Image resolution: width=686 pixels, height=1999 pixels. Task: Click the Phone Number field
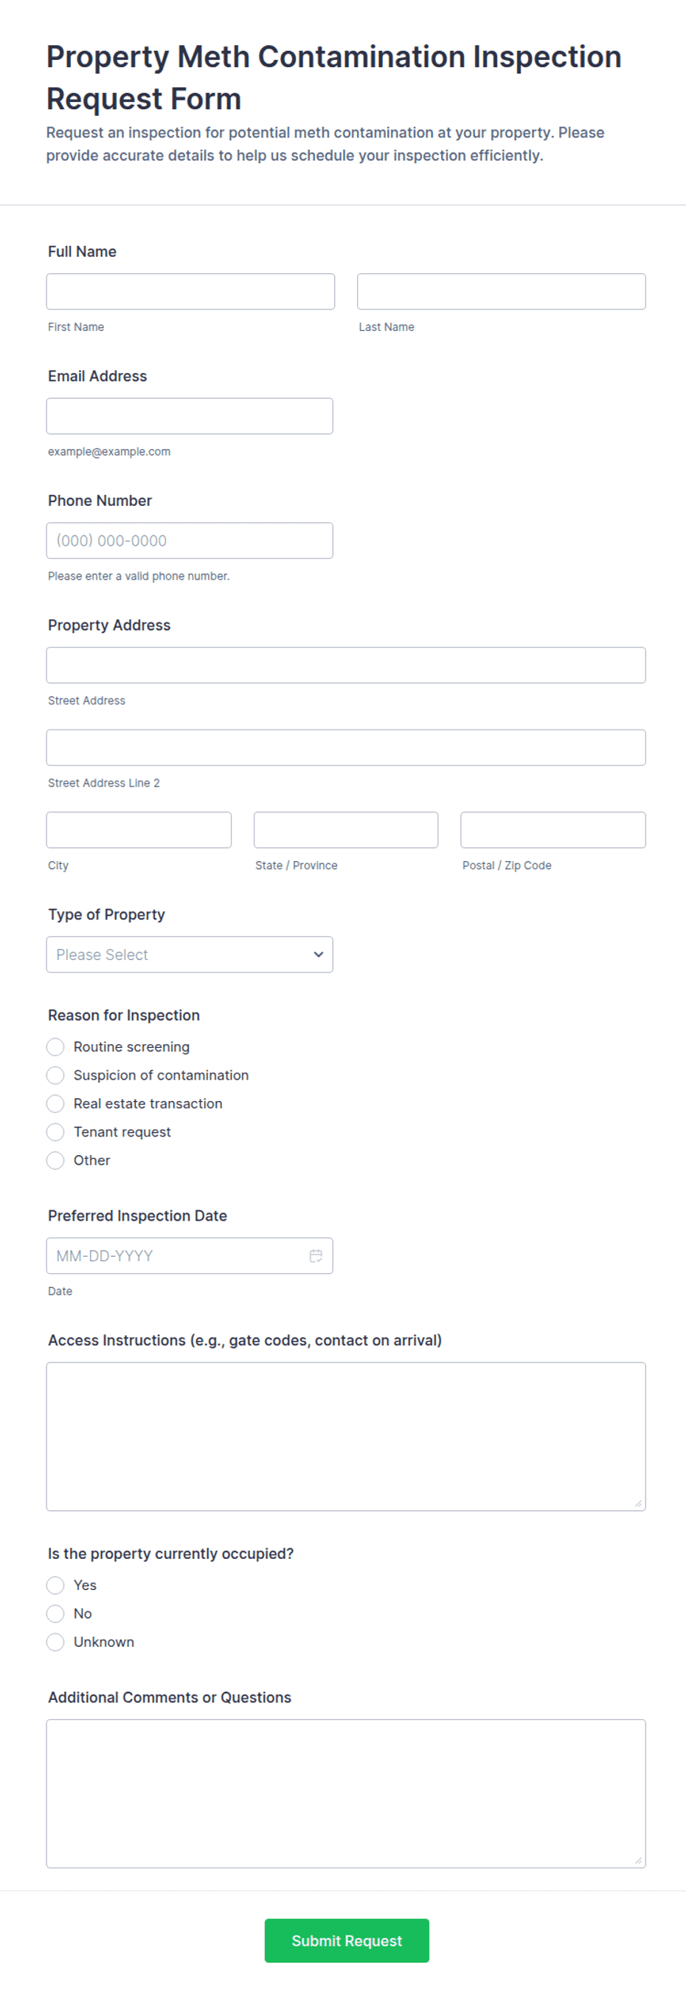tap(189, 541)
